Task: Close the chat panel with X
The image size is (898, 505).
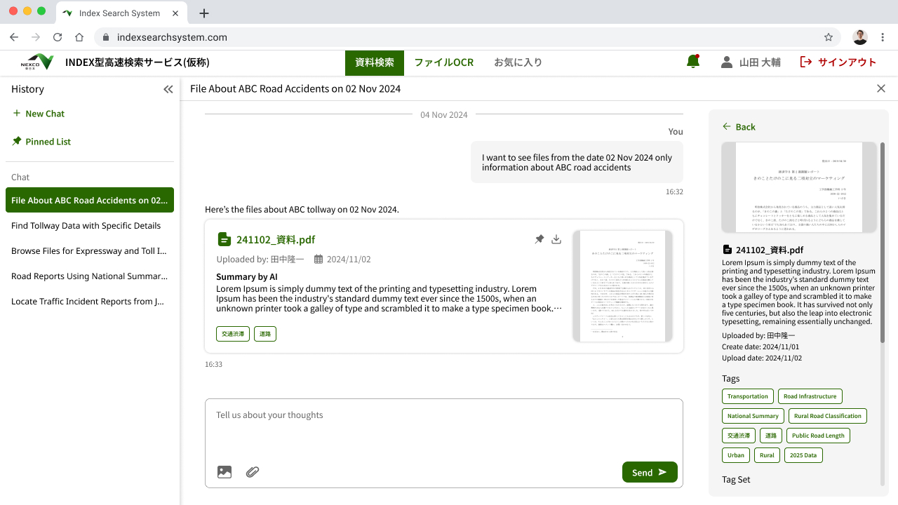Action: coord(881,88)
